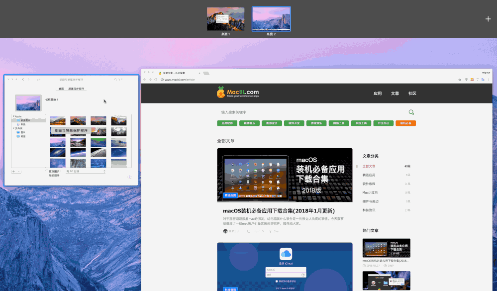Select 全部文章 in article categories

(369, 166)
